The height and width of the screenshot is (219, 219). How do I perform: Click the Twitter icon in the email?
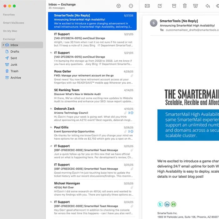pyautogui.click(x=160, y=204)
